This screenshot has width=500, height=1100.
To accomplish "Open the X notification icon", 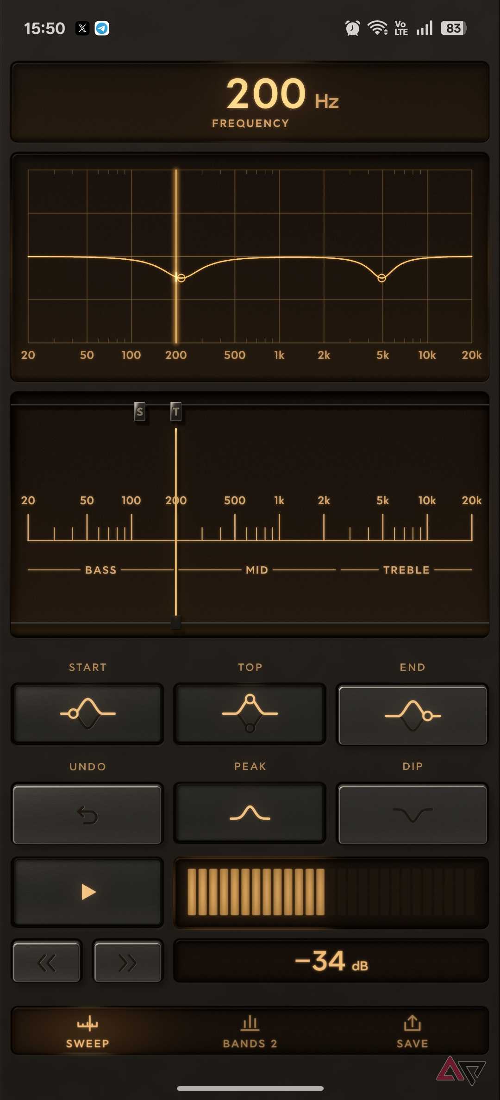I will click(82, 28).
